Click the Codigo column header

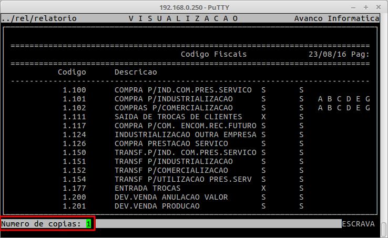click(72, 72)
